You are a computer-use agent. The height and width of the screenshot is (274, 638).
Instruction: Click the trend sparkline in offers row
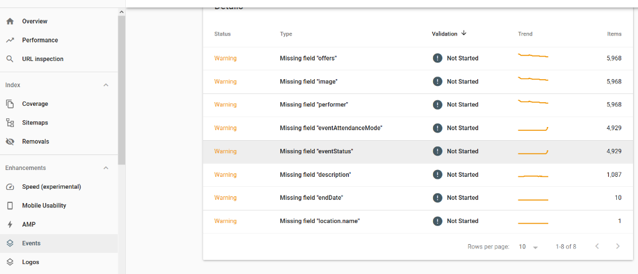(x=533, y=55)
